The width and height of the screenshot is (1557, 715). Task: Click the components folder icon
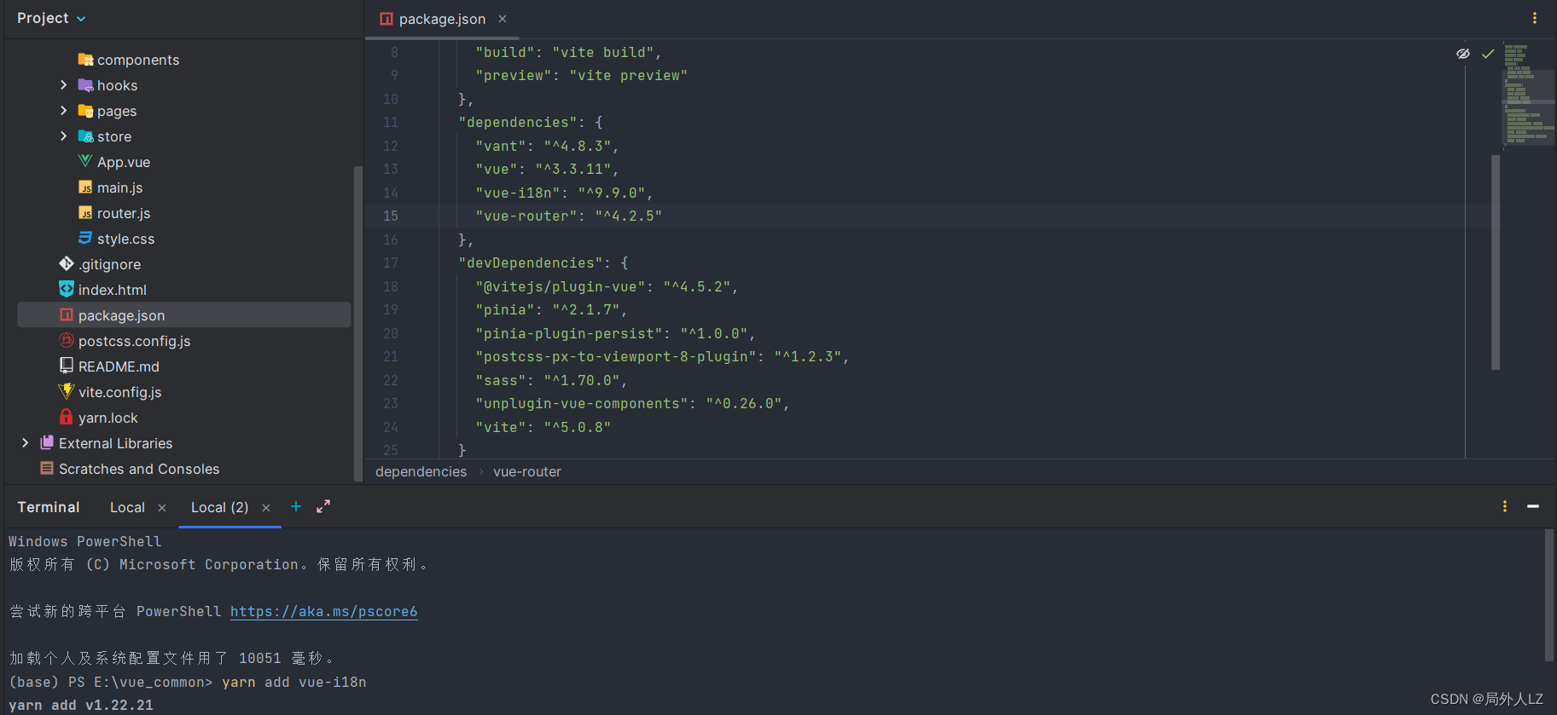pos(85,60)
